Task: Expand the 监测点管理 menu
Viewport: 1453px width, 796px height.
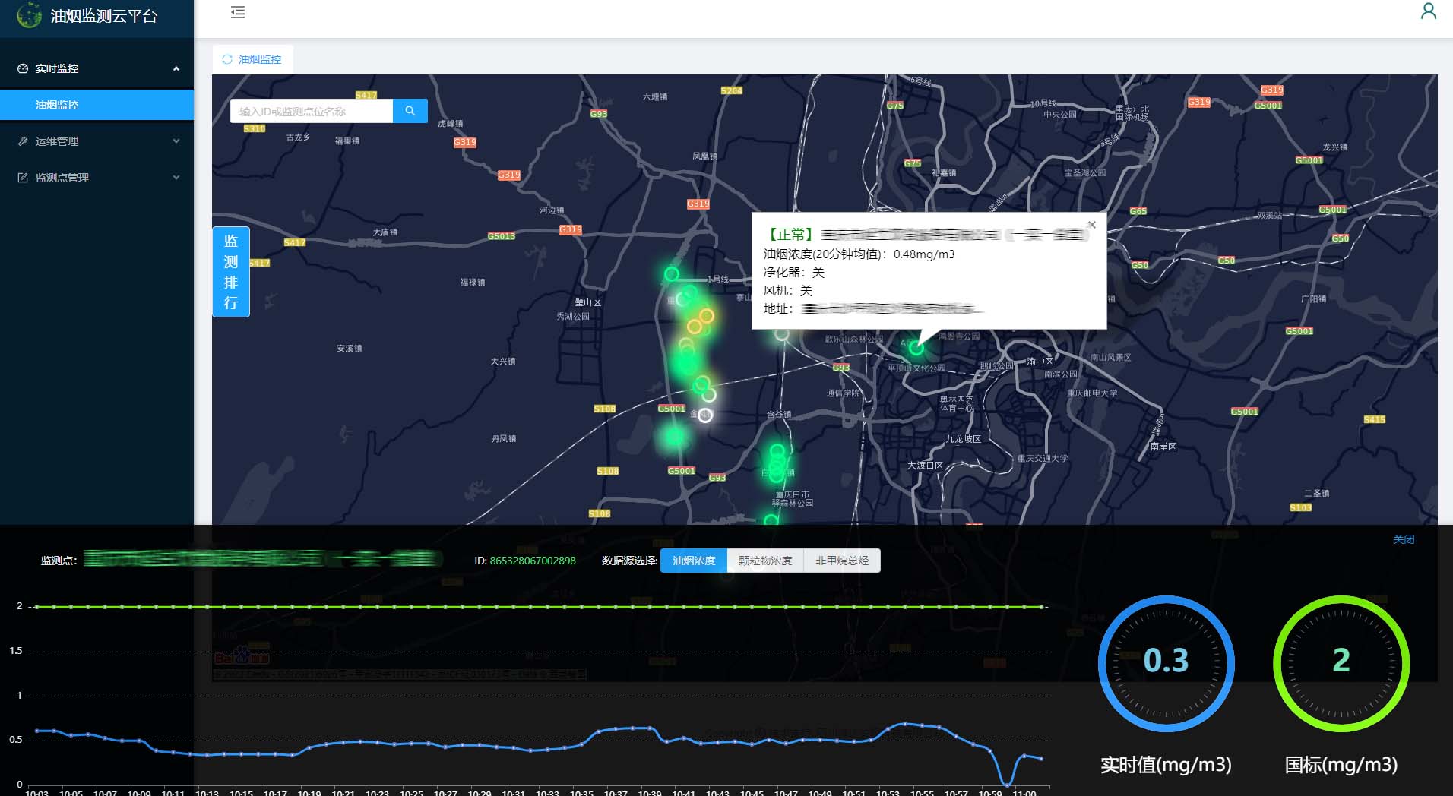Action: tap(176, 178)
